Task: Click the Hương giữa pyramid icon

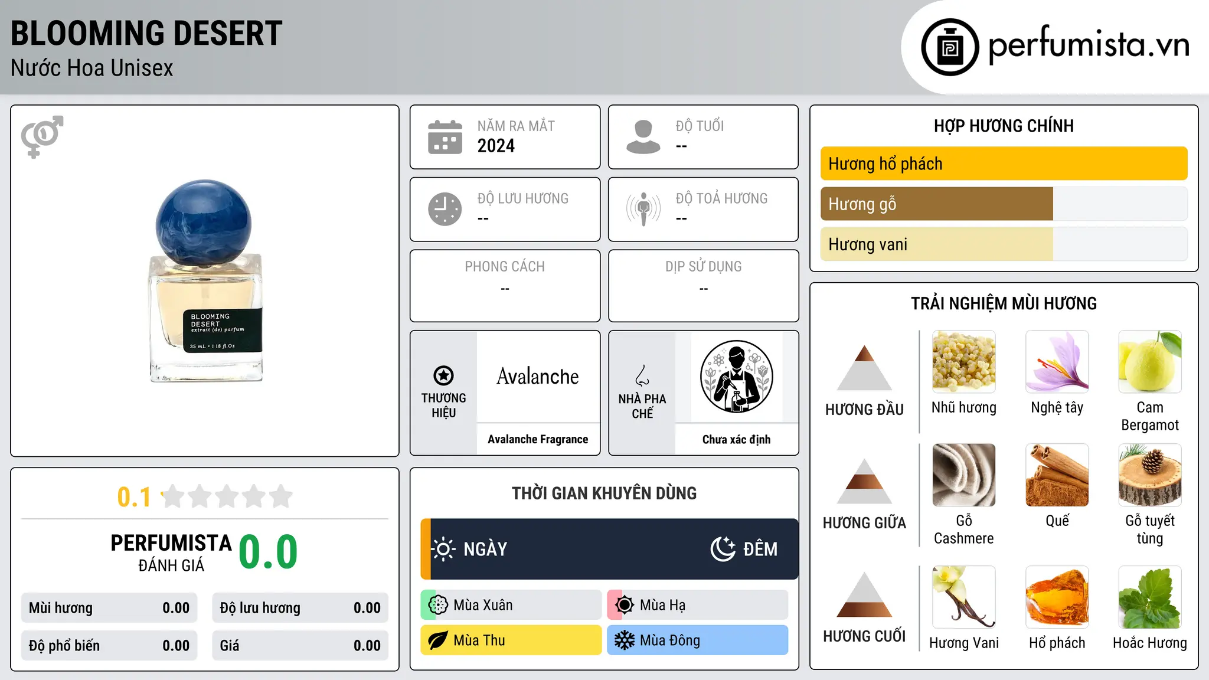Action: 864,481
